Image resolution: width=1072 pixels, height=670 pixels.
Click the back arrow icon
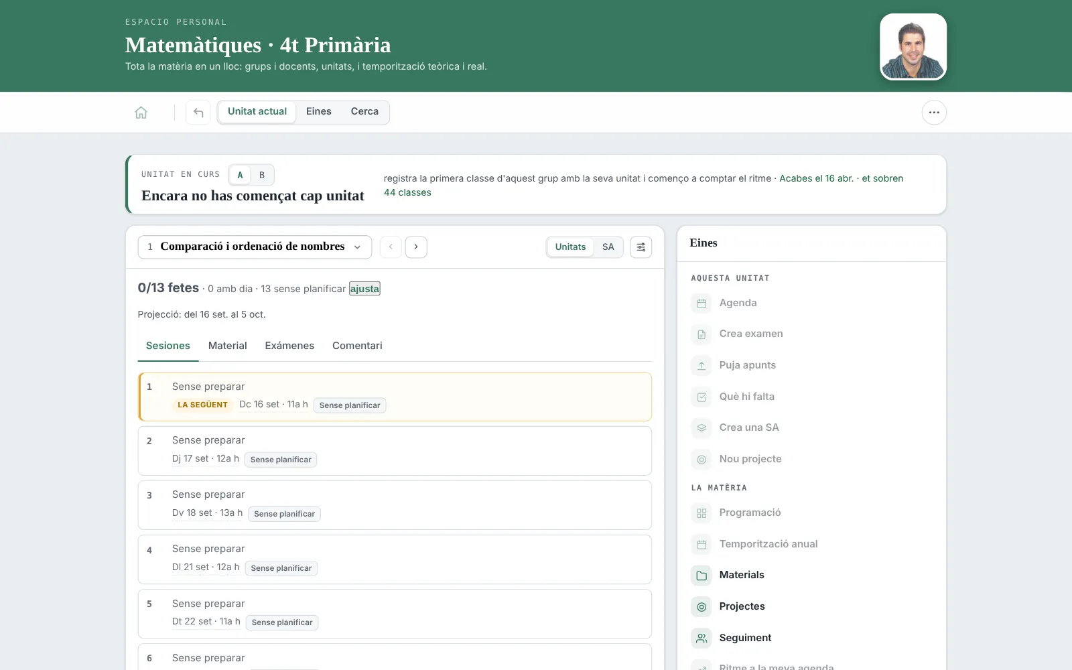pos(198,113)
